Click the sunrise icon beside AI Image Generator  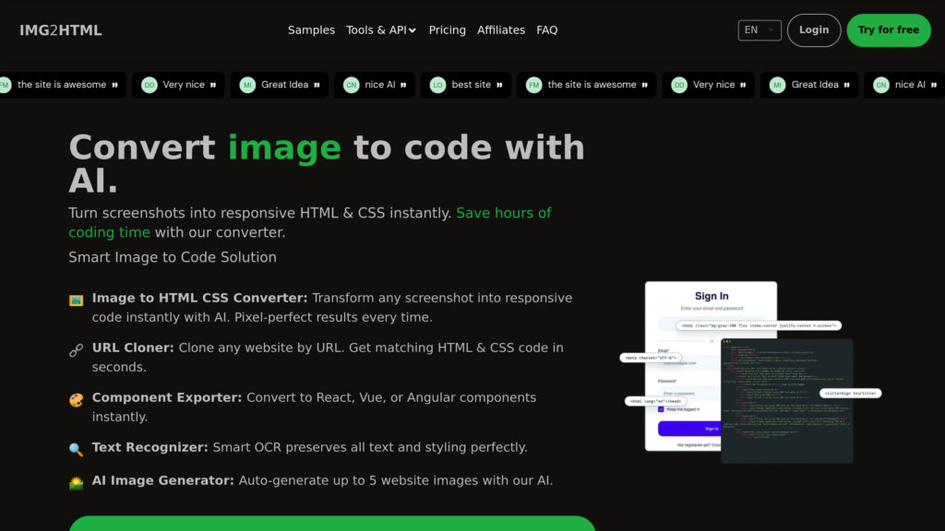pos(76,482)
